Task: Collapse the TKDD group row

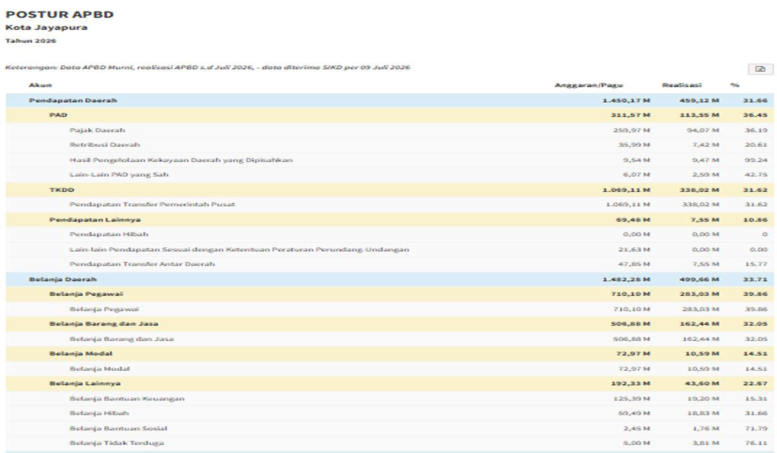Action: coord(390,190)
